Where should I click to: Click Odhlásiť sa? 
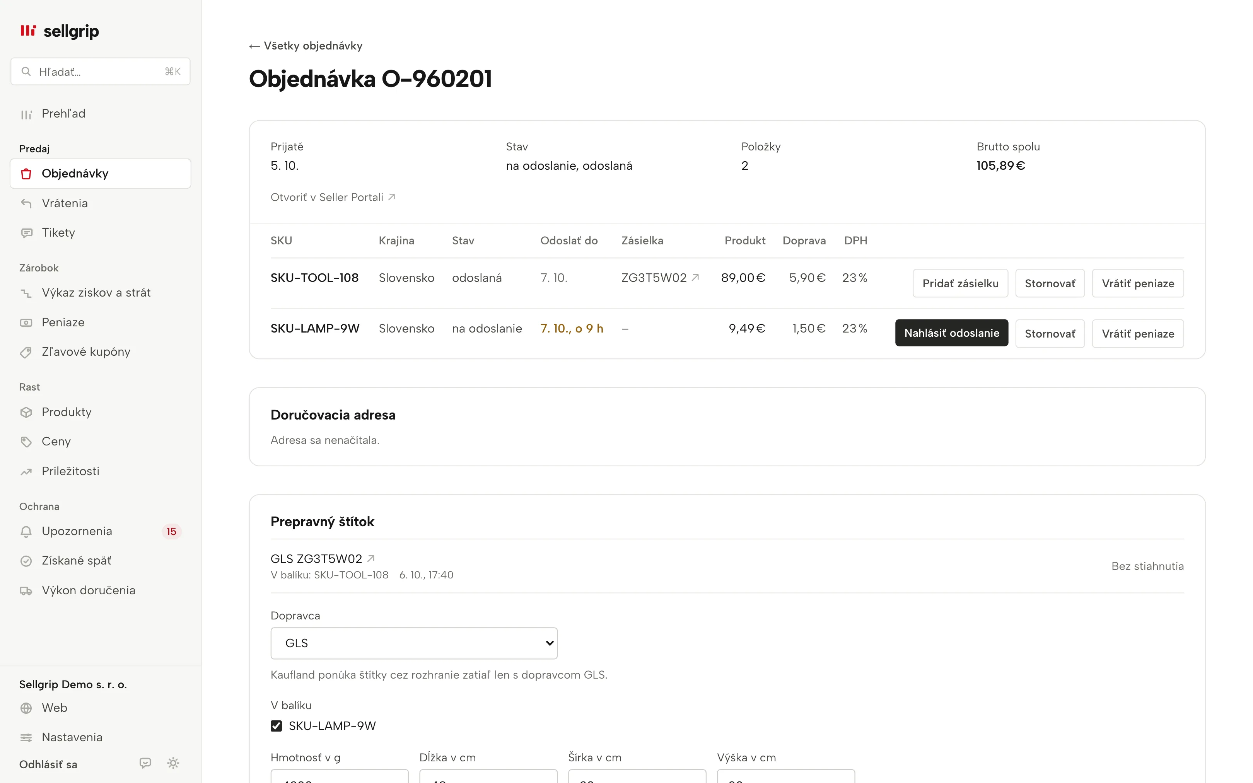tap(48, 764)
